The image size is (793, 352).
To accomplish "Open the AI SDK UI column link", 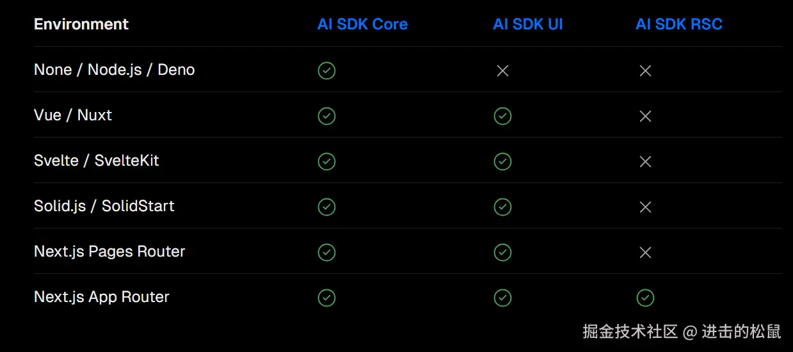I will 527,24.
